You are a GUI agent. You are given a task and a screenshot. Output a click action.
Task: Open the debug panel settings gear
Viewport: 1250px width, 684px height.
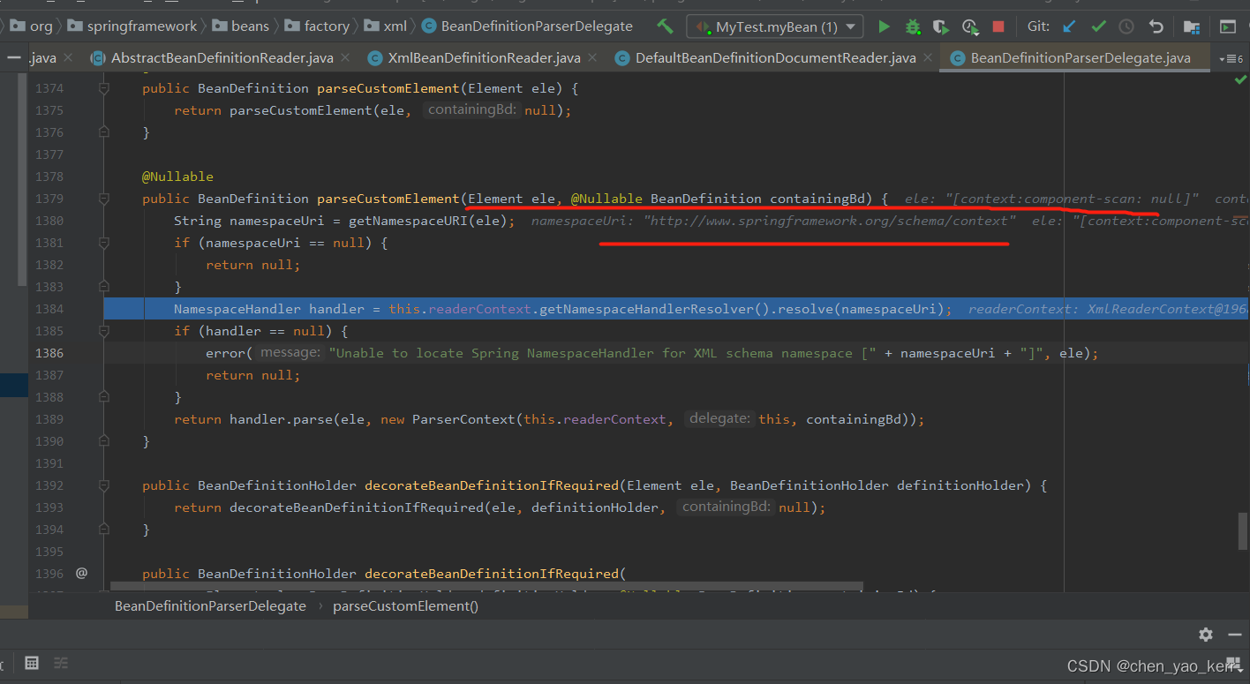(x=1206, y=634)
